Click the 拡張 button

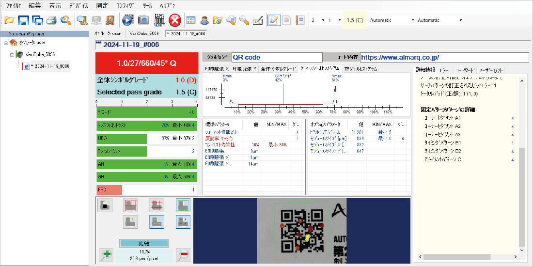tap(144, 244)
